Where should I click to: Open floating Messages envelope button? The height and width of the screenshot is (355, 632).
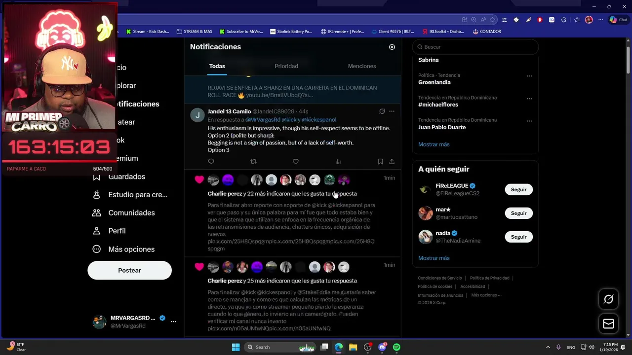(x=608, y=324)
